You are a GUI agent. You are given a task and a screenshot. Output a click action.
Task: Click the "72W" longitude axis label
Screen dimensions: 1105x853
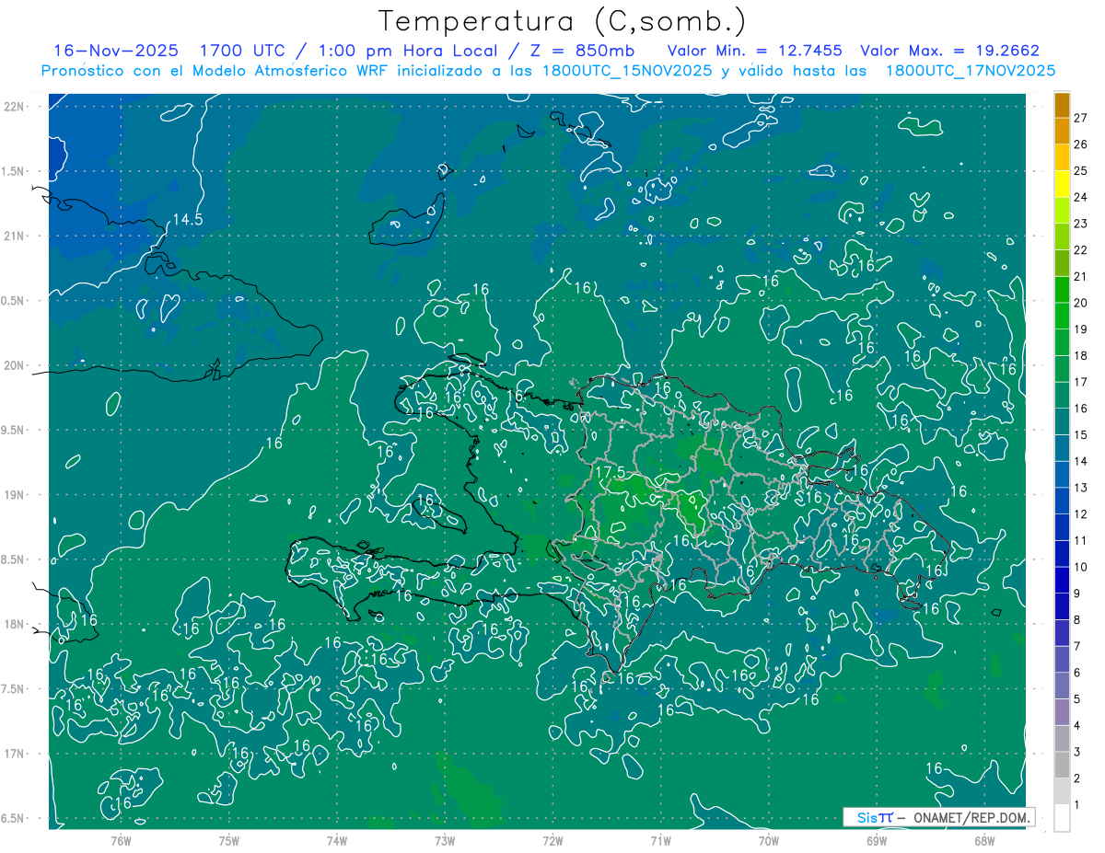(552, 839)
